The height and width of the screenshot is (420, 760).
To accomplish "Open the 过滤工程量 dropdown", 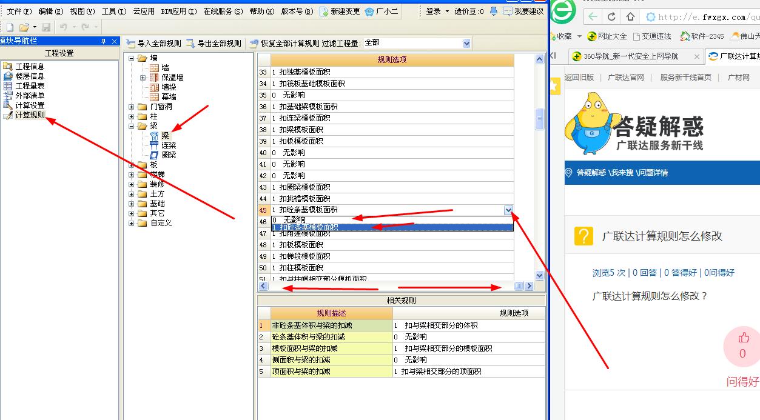I will 466,43.
